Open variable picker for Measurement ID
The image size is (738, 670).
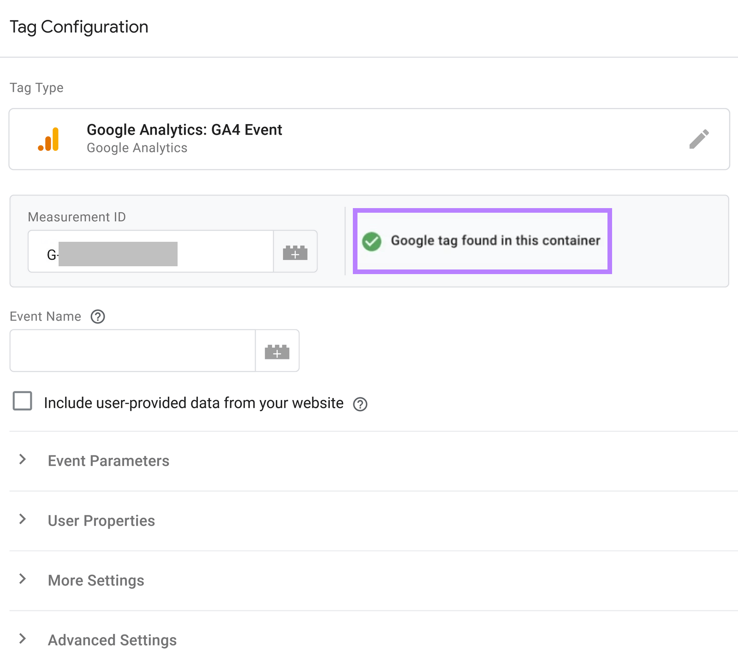coord(295,252)
